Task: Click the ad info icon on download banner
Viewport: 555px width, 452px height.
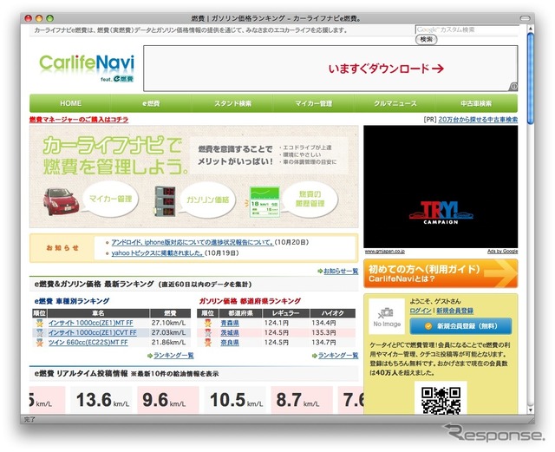Action: [513, 87]
